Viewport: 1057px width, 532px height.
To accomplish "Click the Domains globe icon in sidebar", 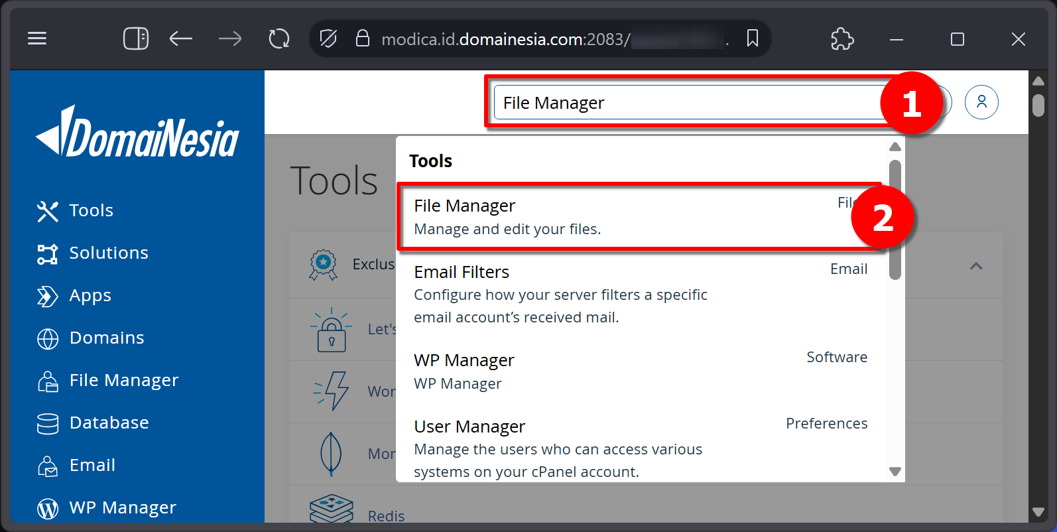I will [48, 338].
